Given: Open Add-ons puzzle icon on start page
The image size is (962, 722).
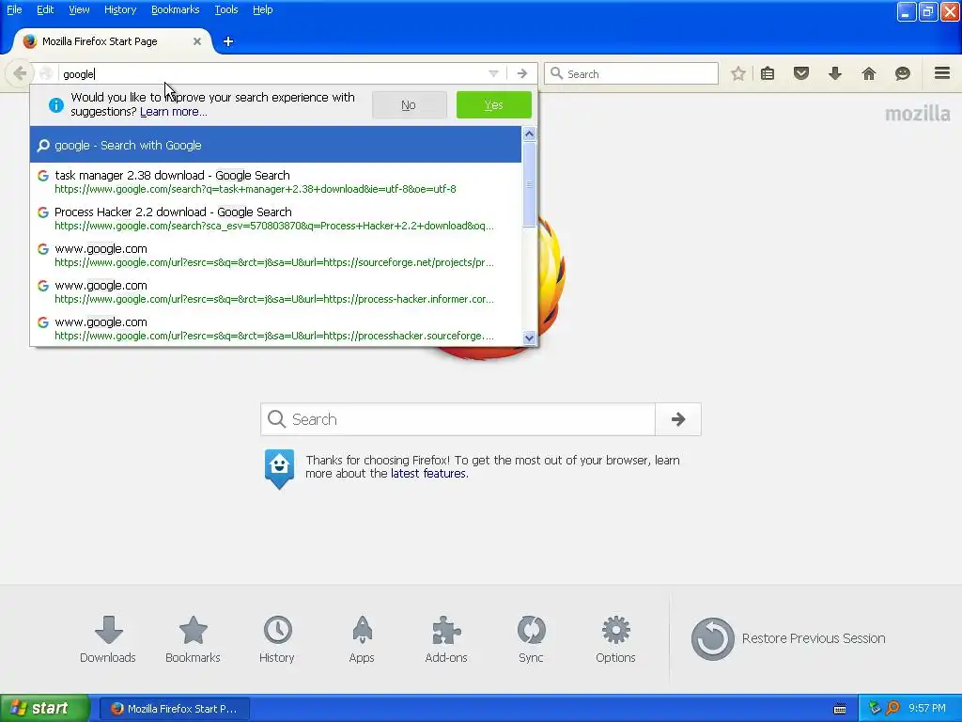Looking at the screenshot, I should point(446,639).
